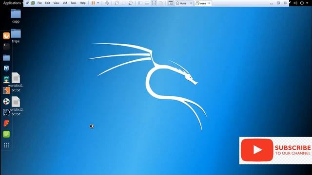
Task: Open the View menu
Action: [57, 3]
